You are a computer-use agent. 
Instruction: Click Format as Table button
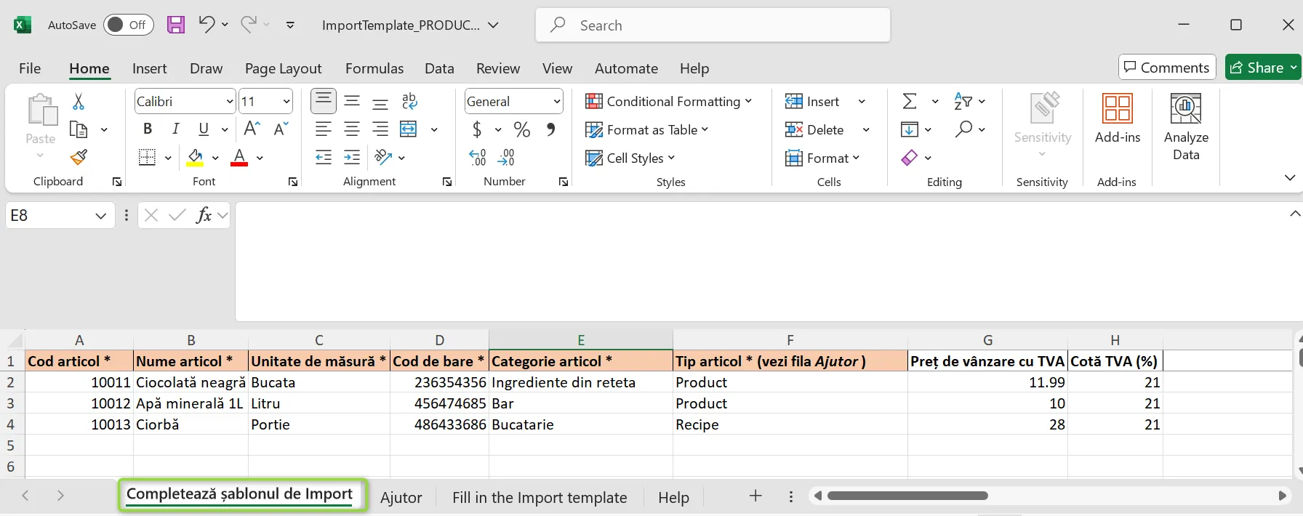coord(647,130)
